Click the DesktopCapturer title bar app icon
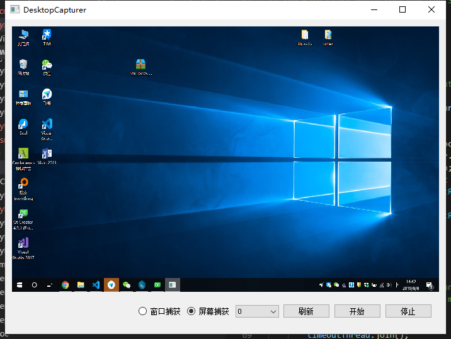This screenshot has height=339, width=451. (14, 9)
